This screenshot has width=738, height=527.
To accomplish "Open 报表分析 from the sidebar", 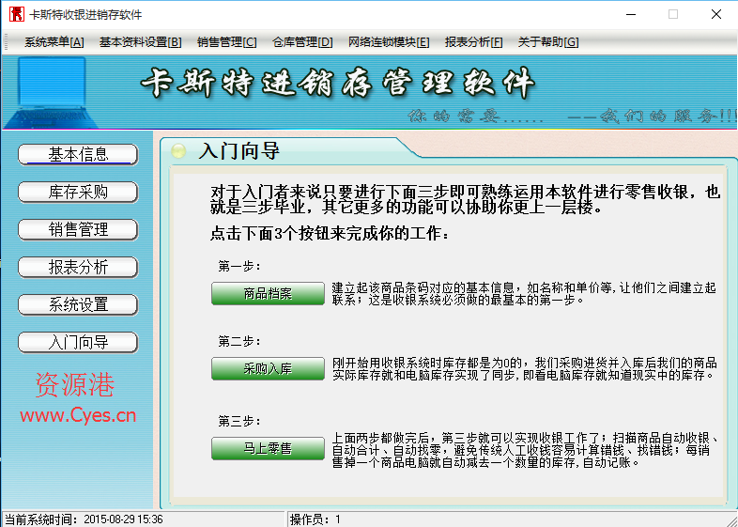I will 78,267.
